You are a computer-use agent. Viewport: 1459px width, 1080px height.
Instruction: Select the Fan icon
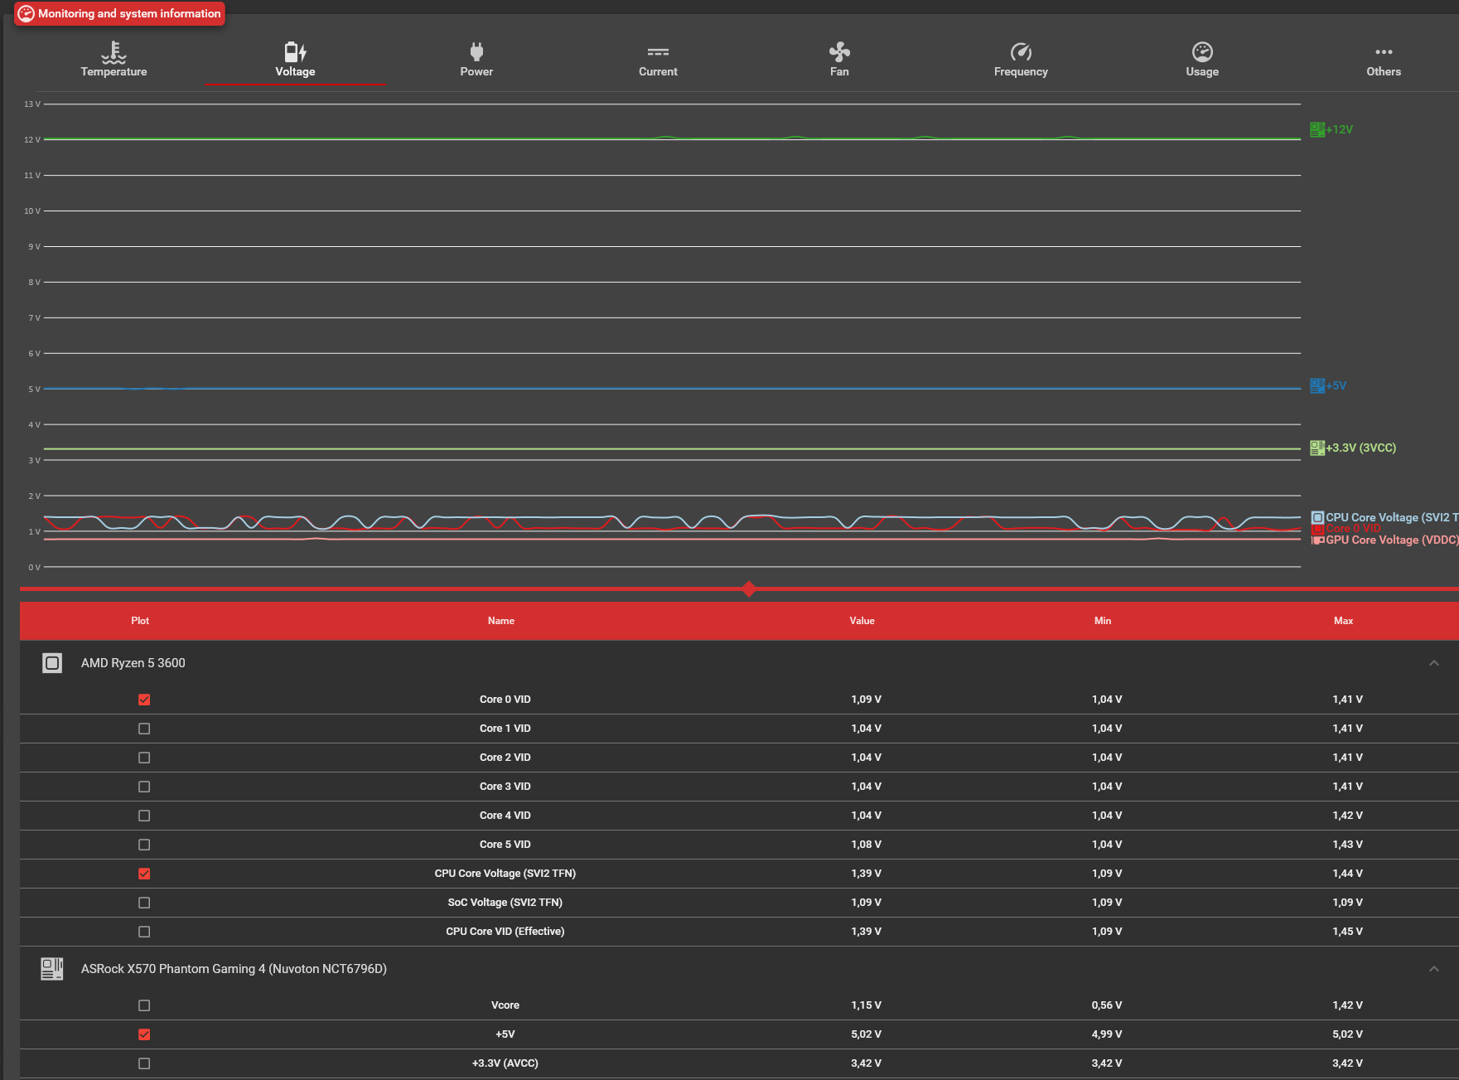point(839,52)
